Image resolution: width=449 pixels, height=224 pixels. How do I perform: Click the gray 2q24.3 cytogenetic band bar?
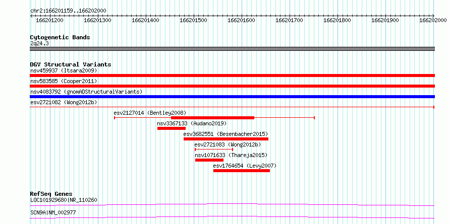pyautogui.click(x=232, y=49)
